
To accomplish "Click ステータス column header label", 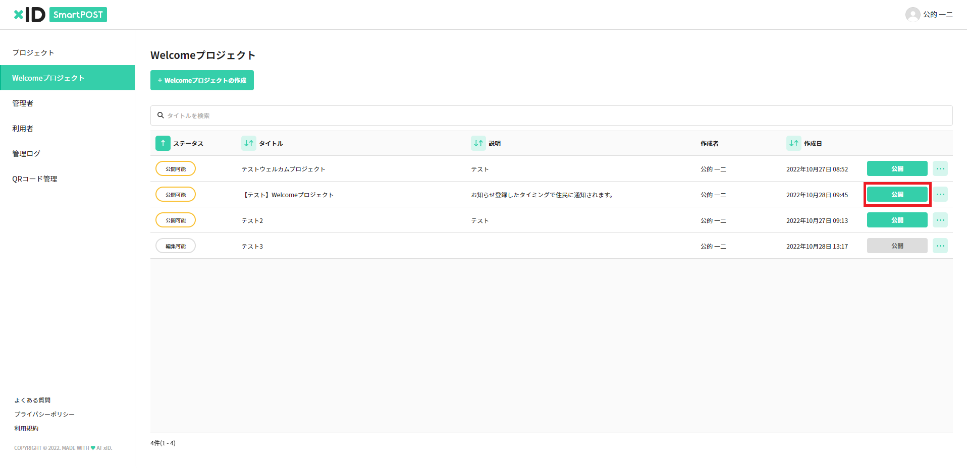I will (x=188, y=144).
